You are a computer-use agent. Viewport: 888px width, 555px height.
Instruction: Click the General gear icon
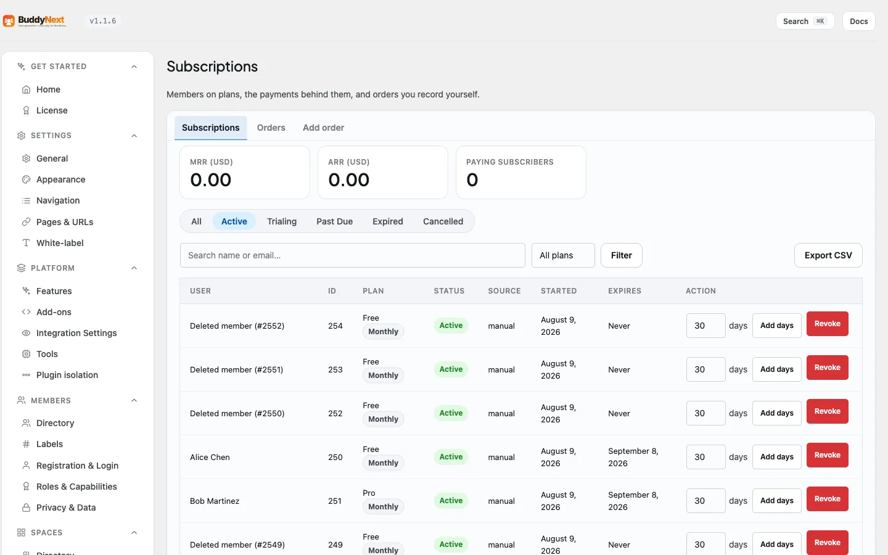click(26, 158)
